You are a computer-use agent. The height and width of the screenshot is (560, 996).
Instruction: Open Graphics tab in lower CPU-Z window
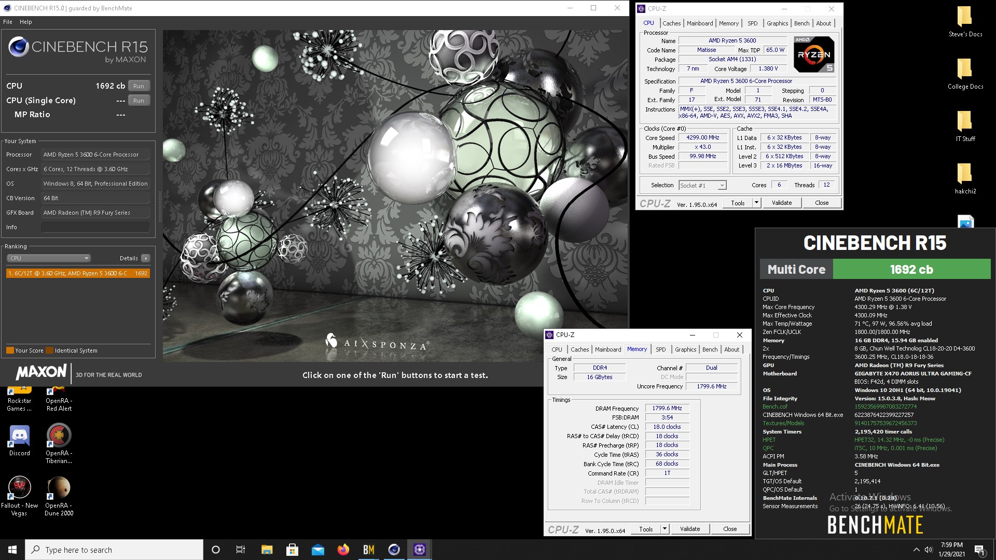(x=685, y=349)
